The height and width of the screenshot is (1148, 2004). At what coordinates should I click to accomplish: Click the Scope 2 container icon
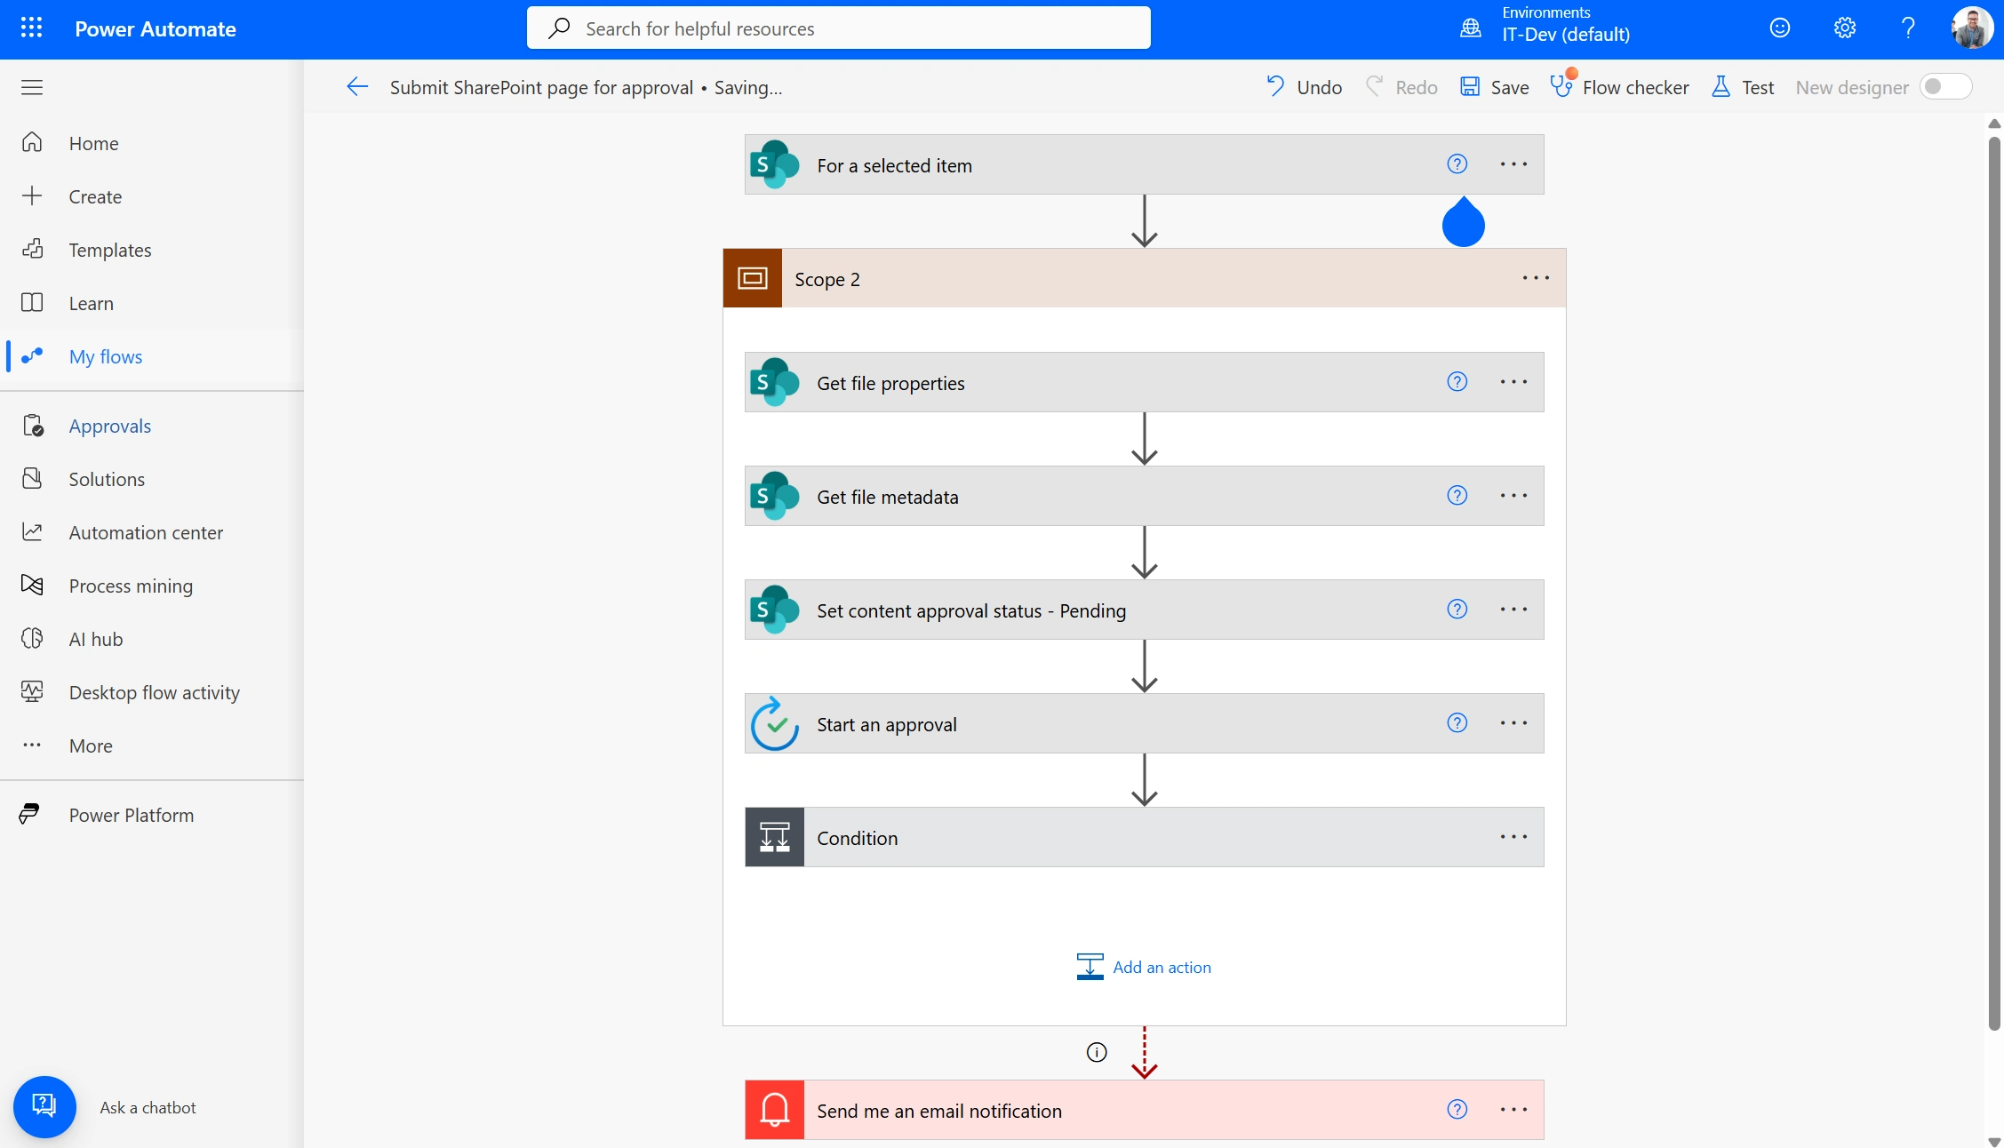752,277
